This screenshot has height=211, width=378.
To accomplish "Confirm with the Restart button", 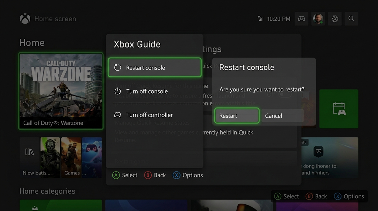I will click(237, 115).
